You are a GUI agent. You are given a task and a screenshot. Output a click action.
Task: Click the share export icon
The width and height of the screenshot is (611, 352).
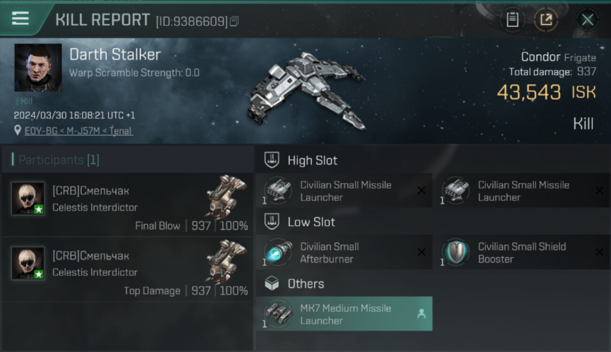(x=546, y=20)
